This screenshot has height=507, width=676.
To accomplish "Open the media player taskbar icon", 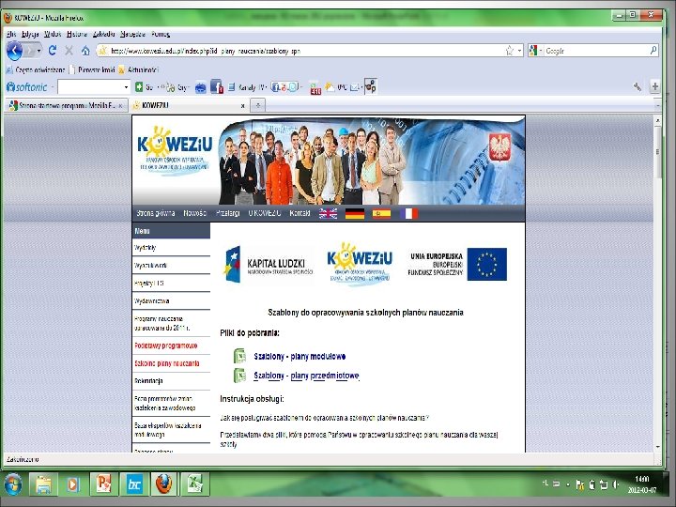I will 73,484.
